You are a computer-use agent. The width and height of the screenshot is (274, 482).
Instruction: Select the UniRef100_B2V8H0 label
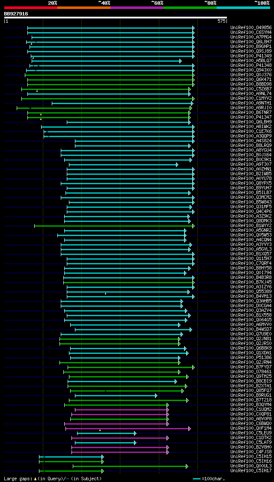251,447
